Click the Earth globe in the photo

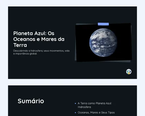click(103, 43)
